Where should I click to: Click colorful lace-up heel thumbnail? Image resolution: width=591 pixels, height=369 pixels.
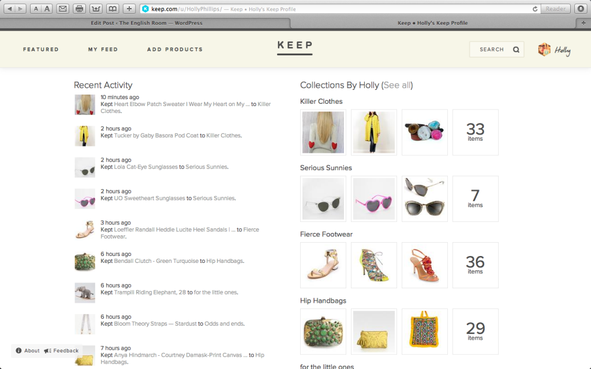(x=374, y=265)
